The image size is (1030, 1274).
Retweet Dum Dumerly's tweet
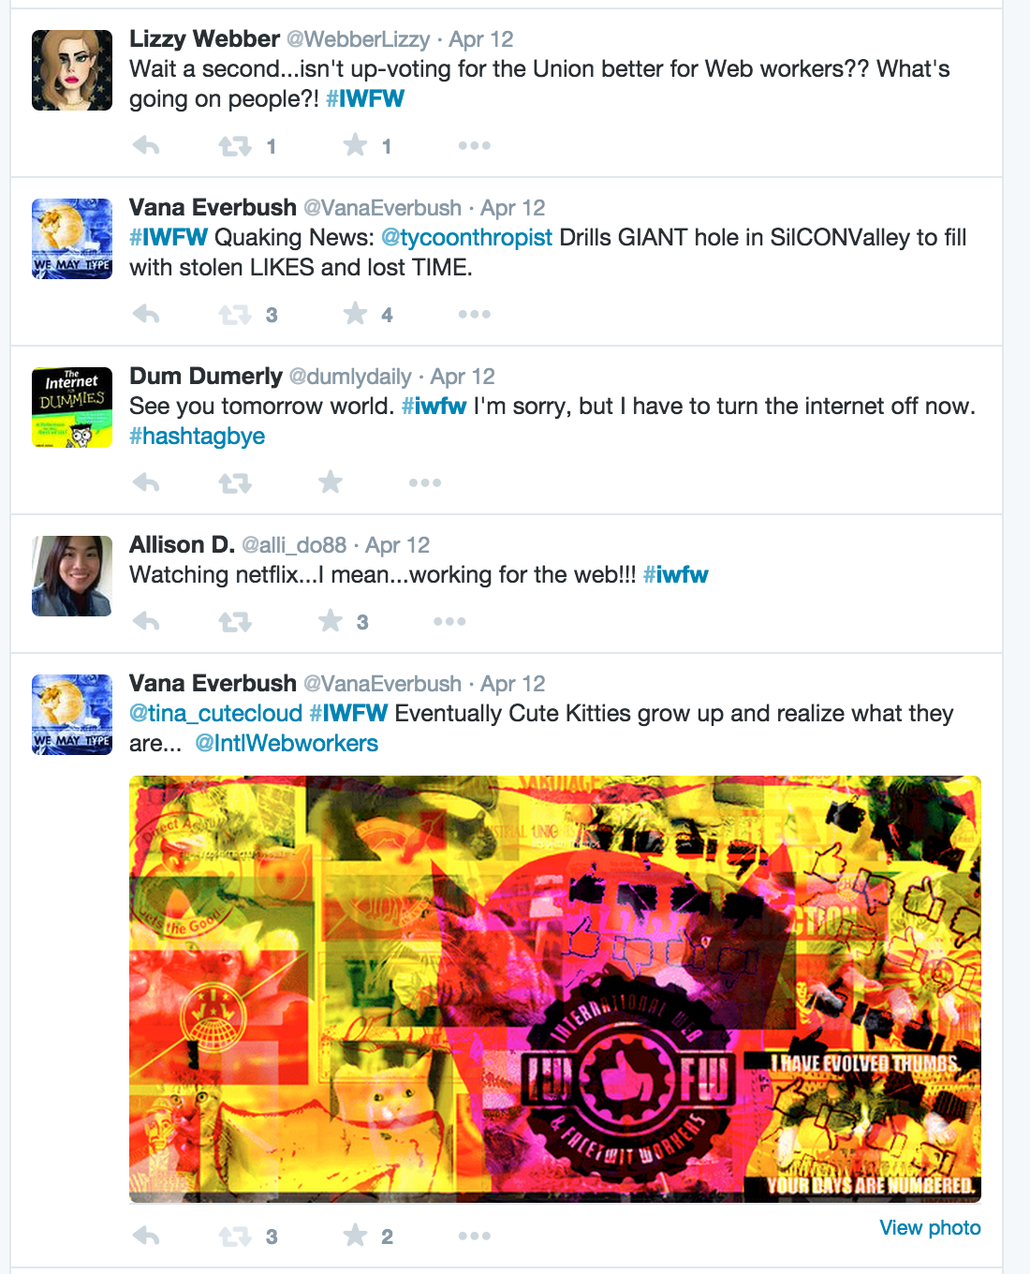(x=235, y=482)
